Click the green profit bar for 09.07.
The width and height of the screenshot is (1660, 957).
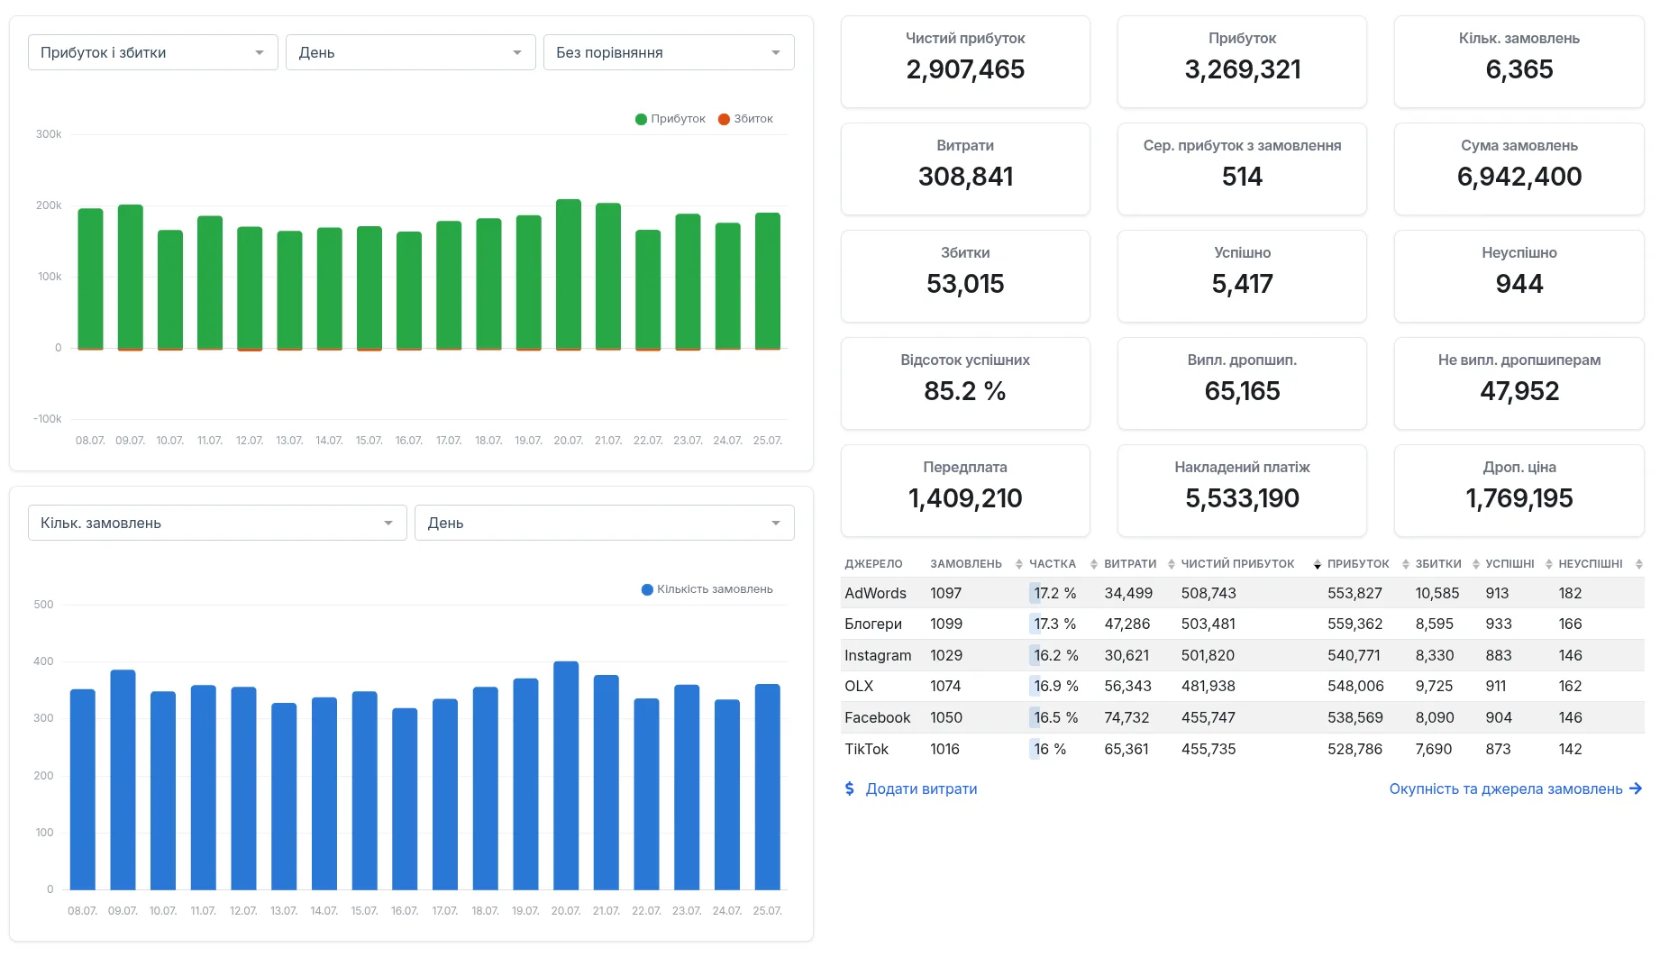tap(131, 277)
